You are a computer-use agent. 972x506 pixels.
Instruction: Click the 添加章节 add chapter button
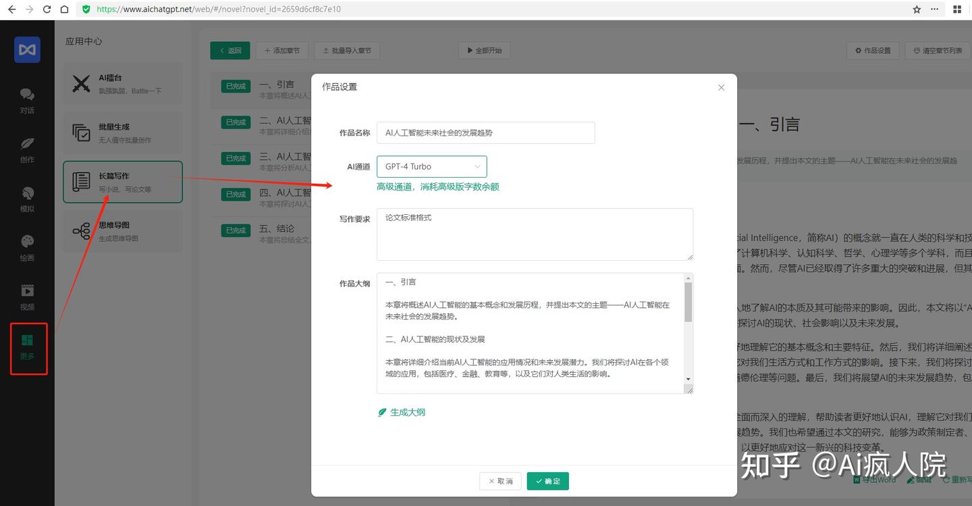tap(282, 51)
